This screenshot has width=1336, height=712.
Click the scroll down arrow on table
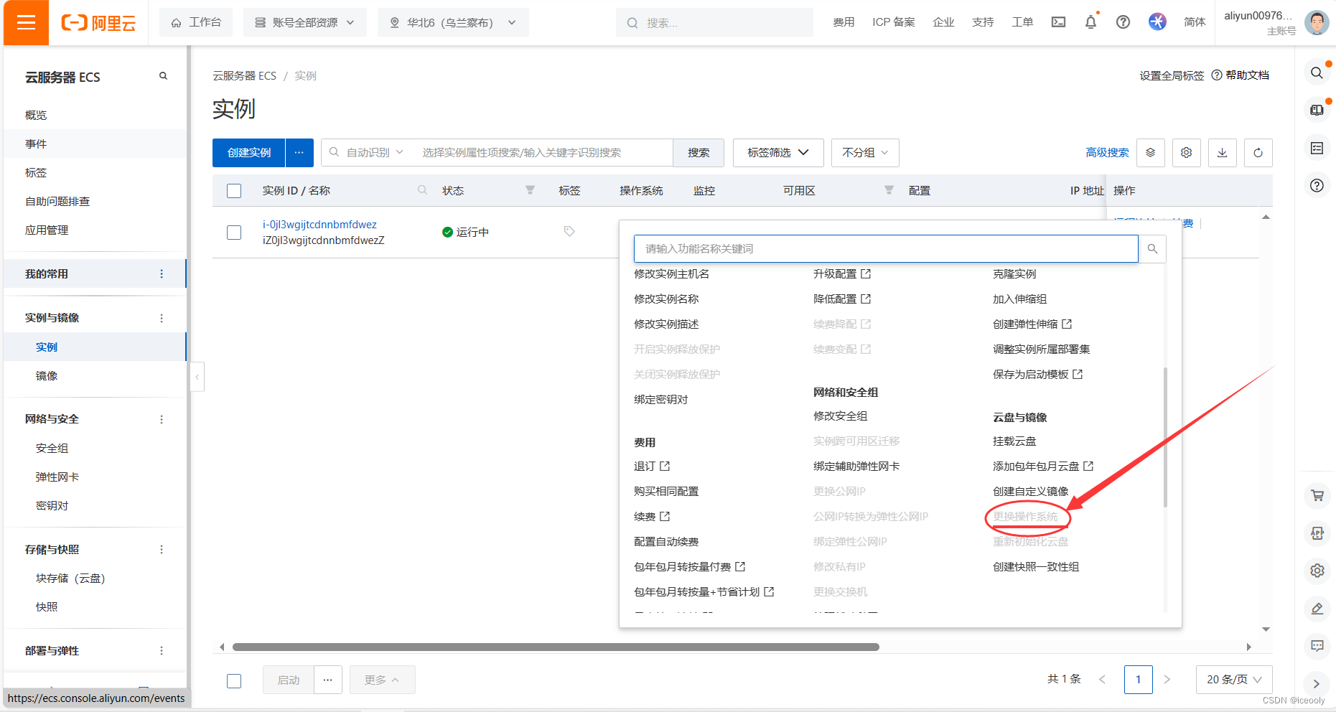click(x=1266, y=629)
